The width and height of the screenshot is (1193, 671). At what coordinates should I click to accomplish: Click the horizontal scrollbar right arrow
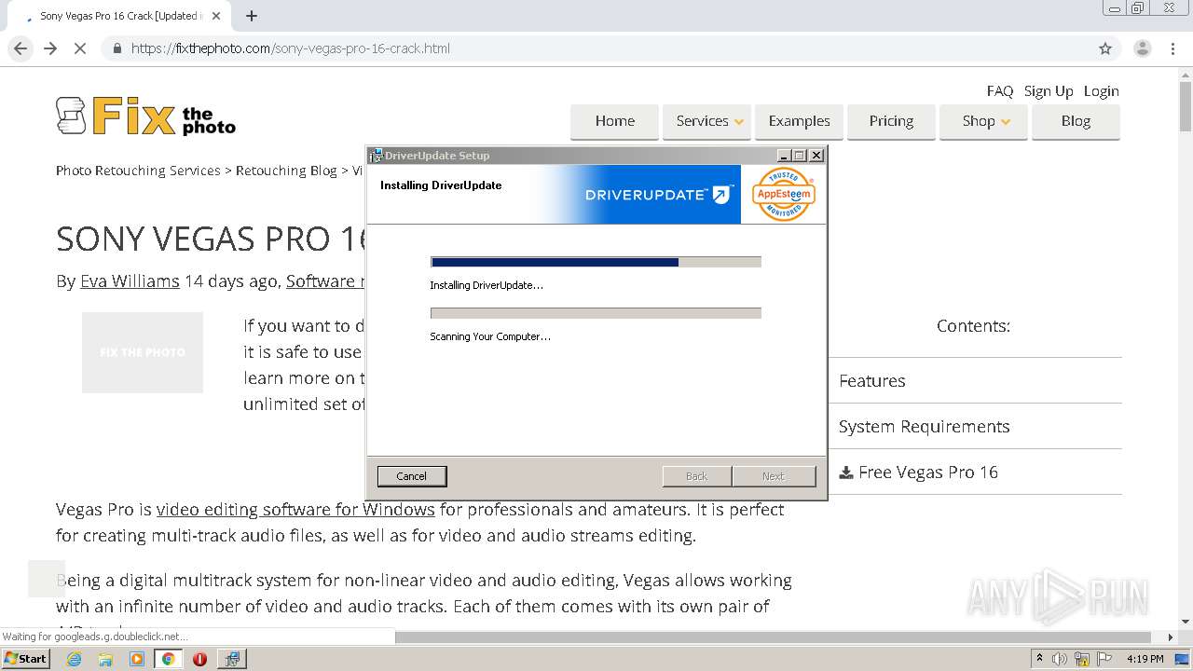[x=1171, y=637]
